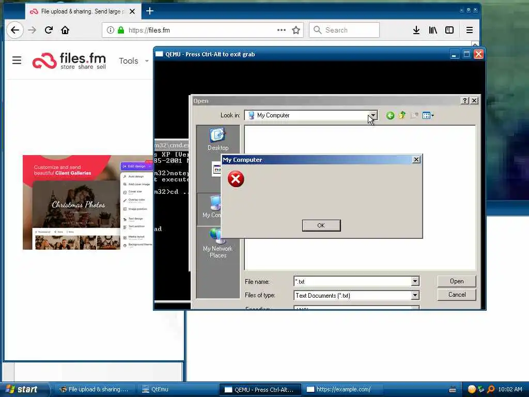Click OK in the My Computer error
Screen dimensions: 529x397
[x=321, y=225]
